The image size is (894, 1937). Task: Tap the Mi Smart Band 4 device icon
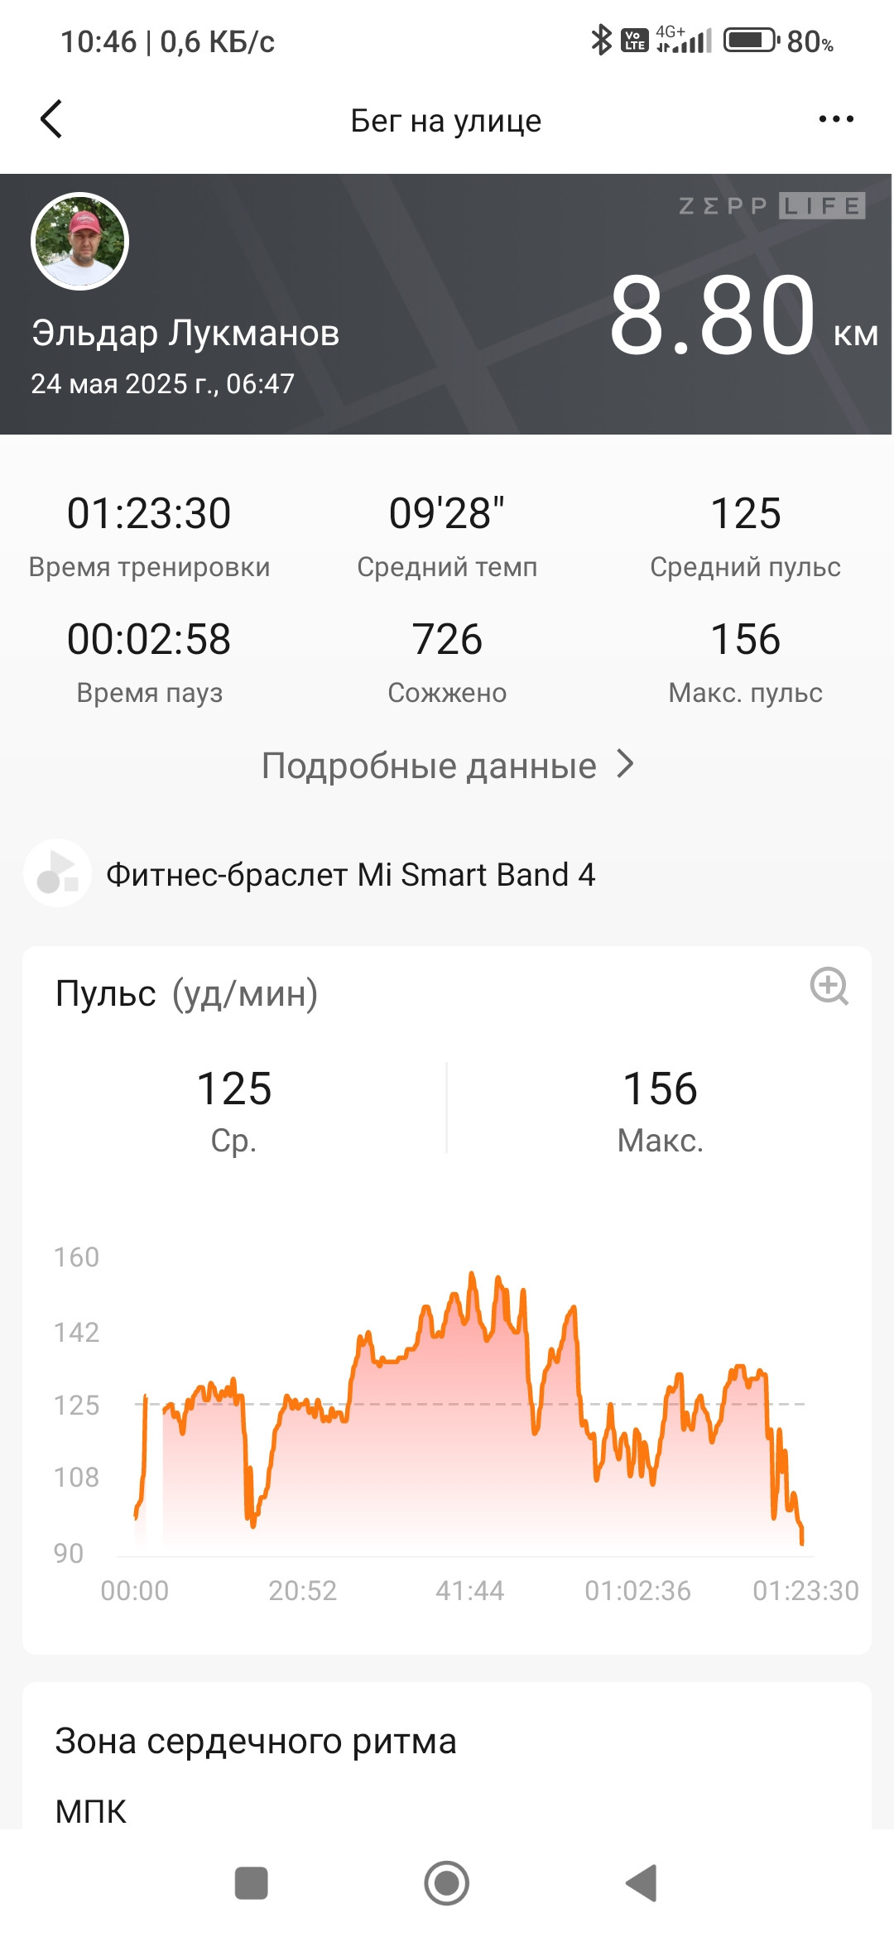57,873
